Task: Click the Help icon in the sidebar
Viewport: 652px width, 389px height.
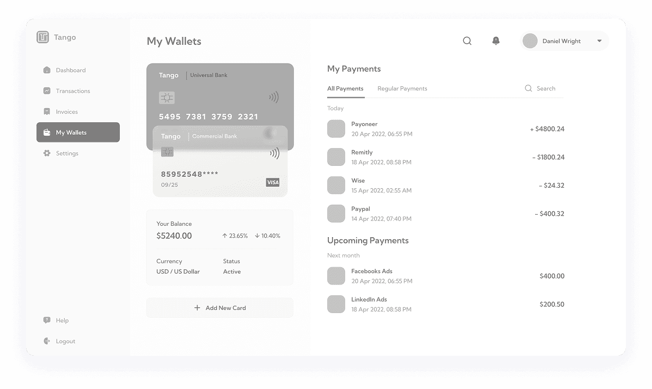Action: point(47,320)
